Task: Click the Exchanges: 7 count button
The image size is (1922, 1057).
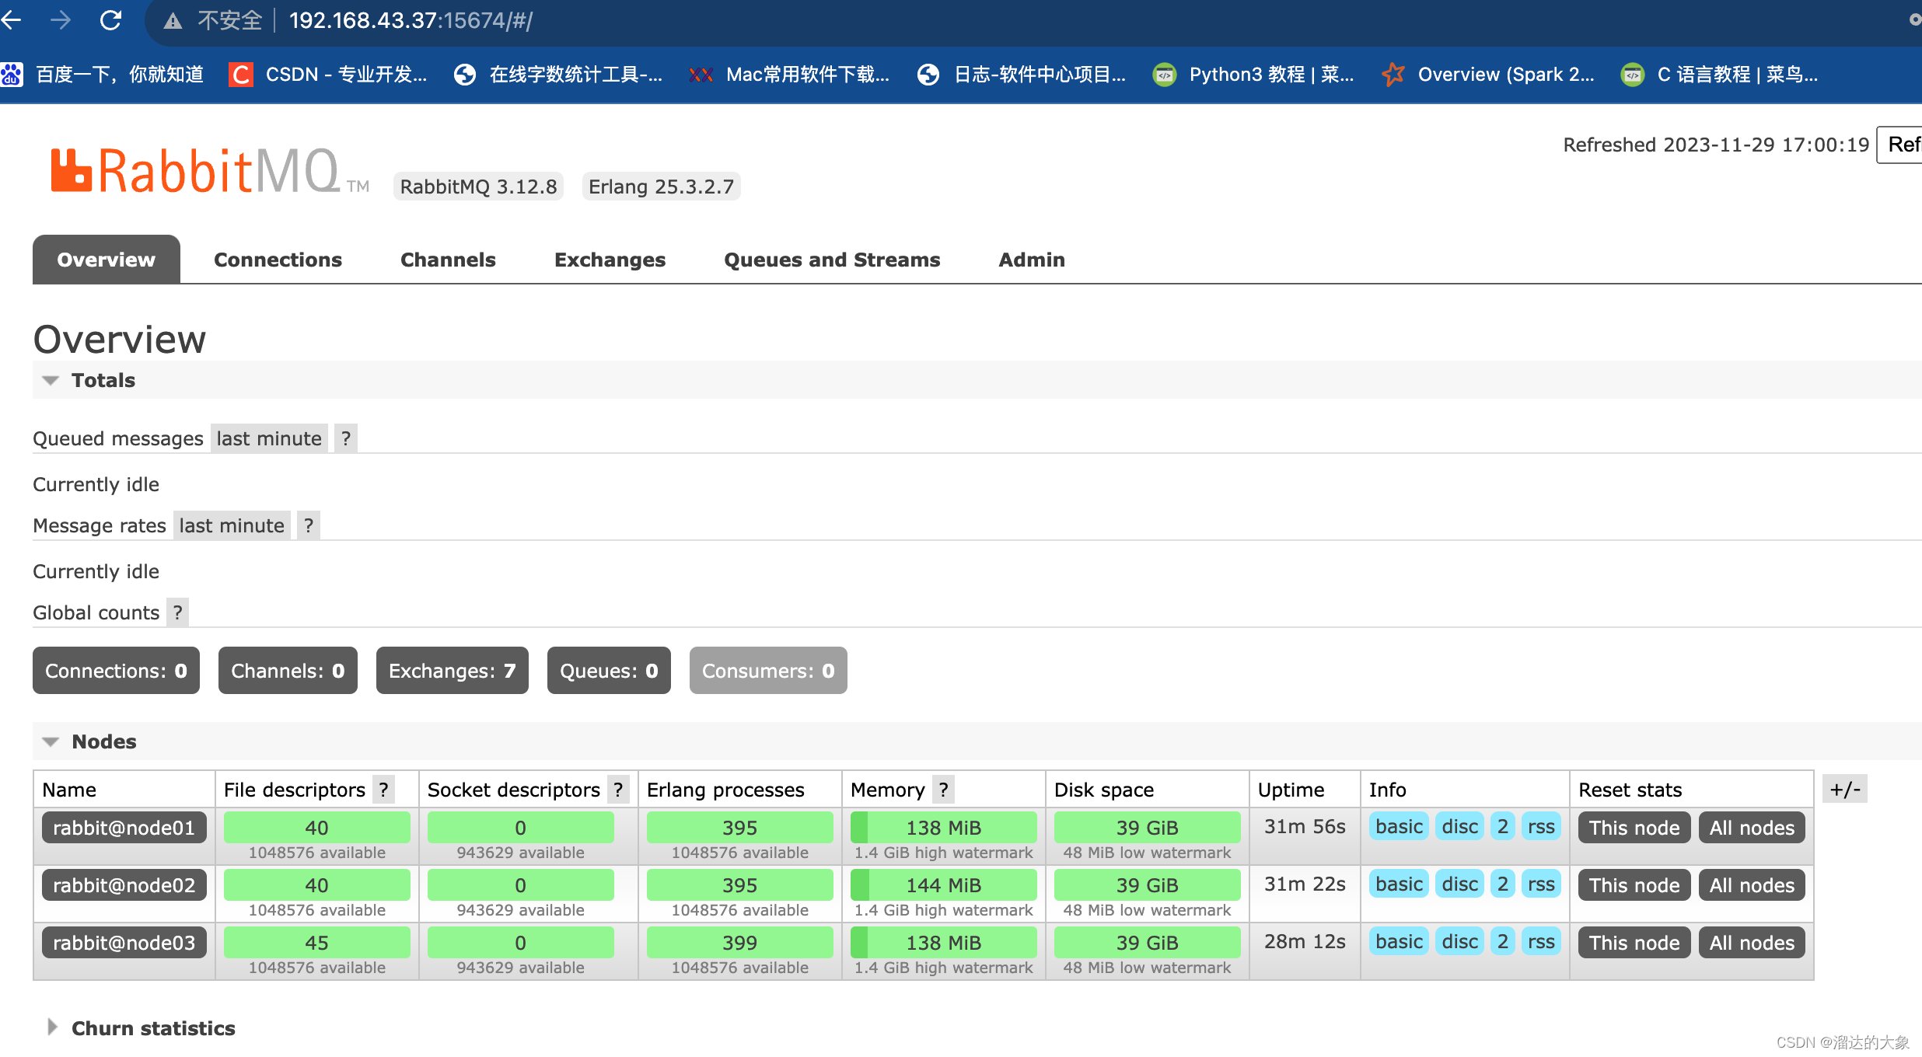Action: (x=453, y=671)
